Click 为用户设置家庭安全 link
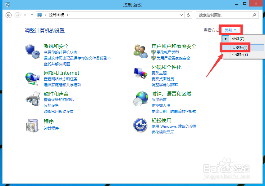The height and width of the screenshot is (186, 265). (x=173, y=58)
